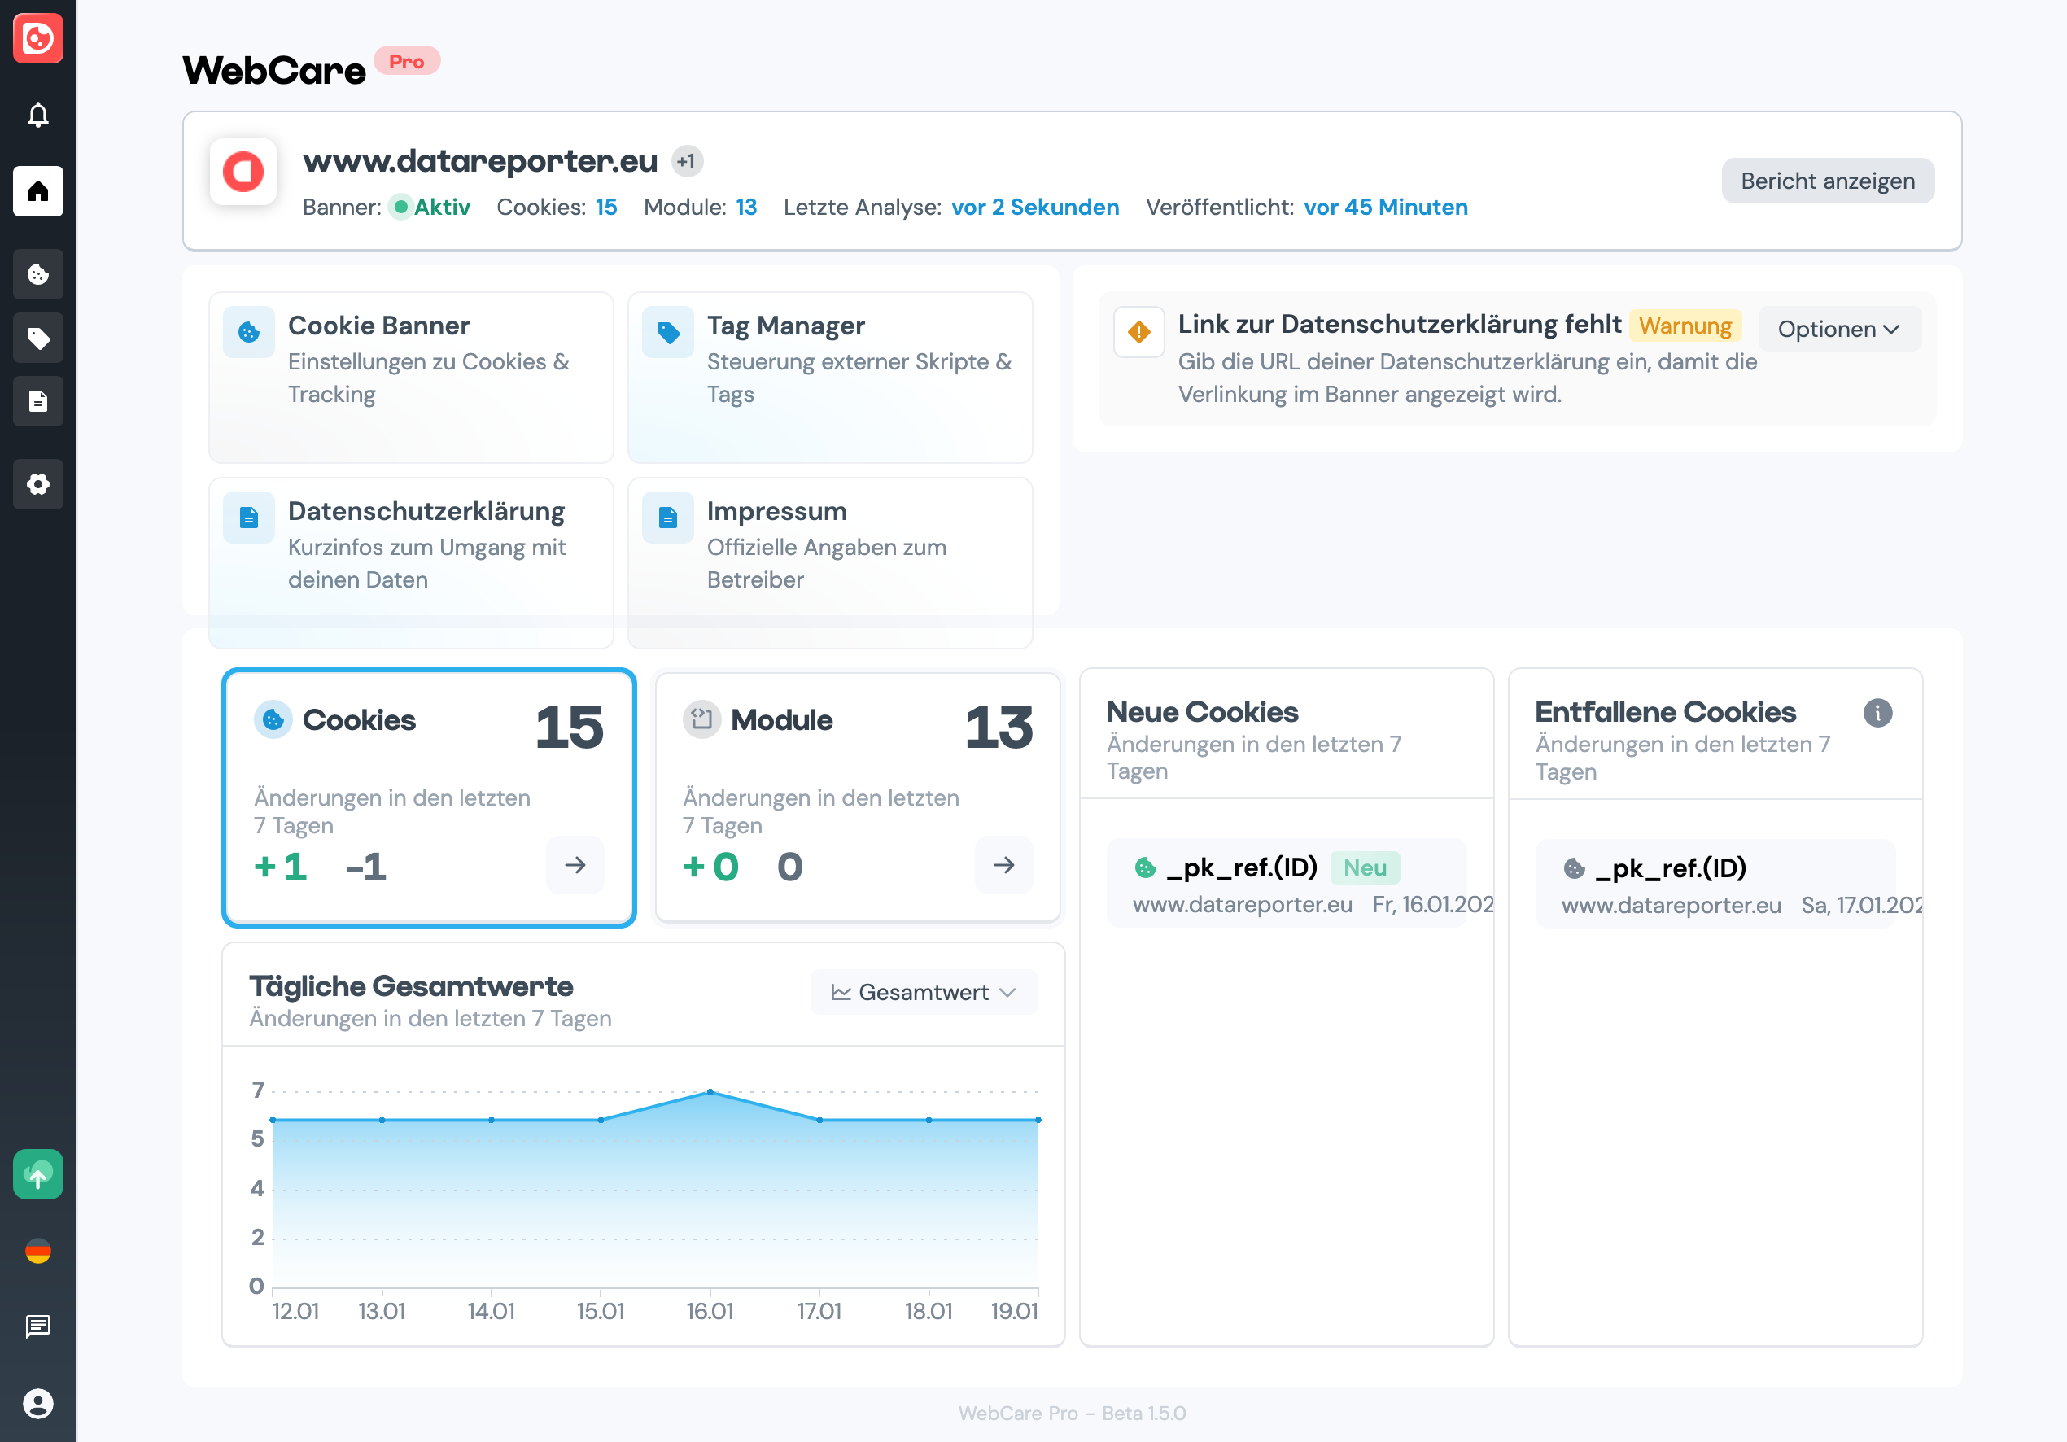
Task: Change language via German flag icon
Action: [x=37, y=1252]
